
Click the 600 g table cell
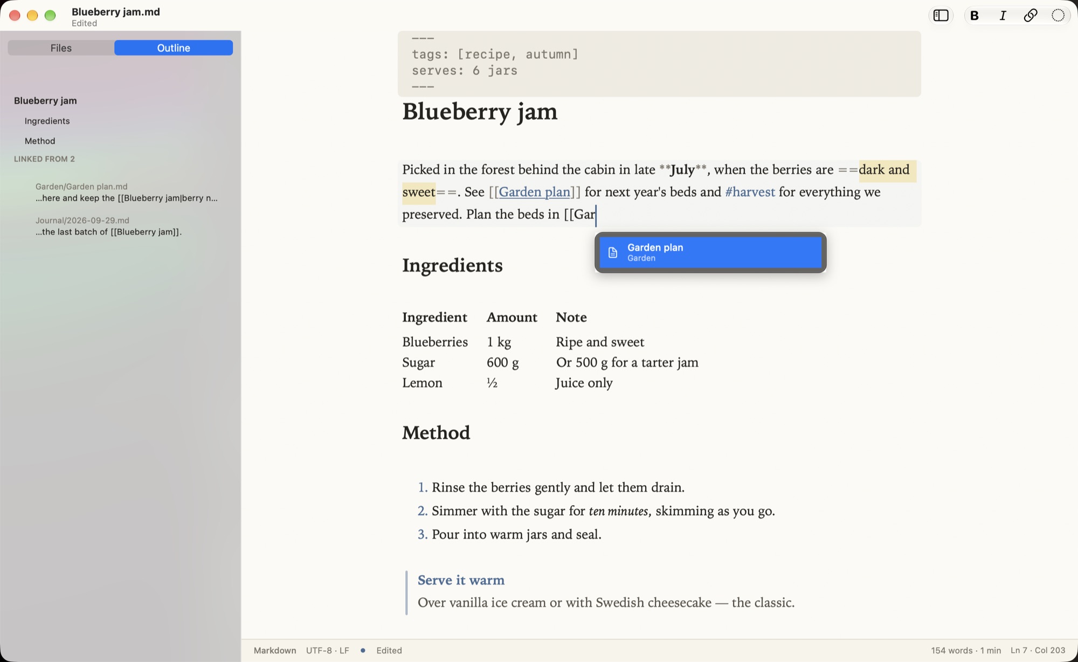[x=502, y=362]
